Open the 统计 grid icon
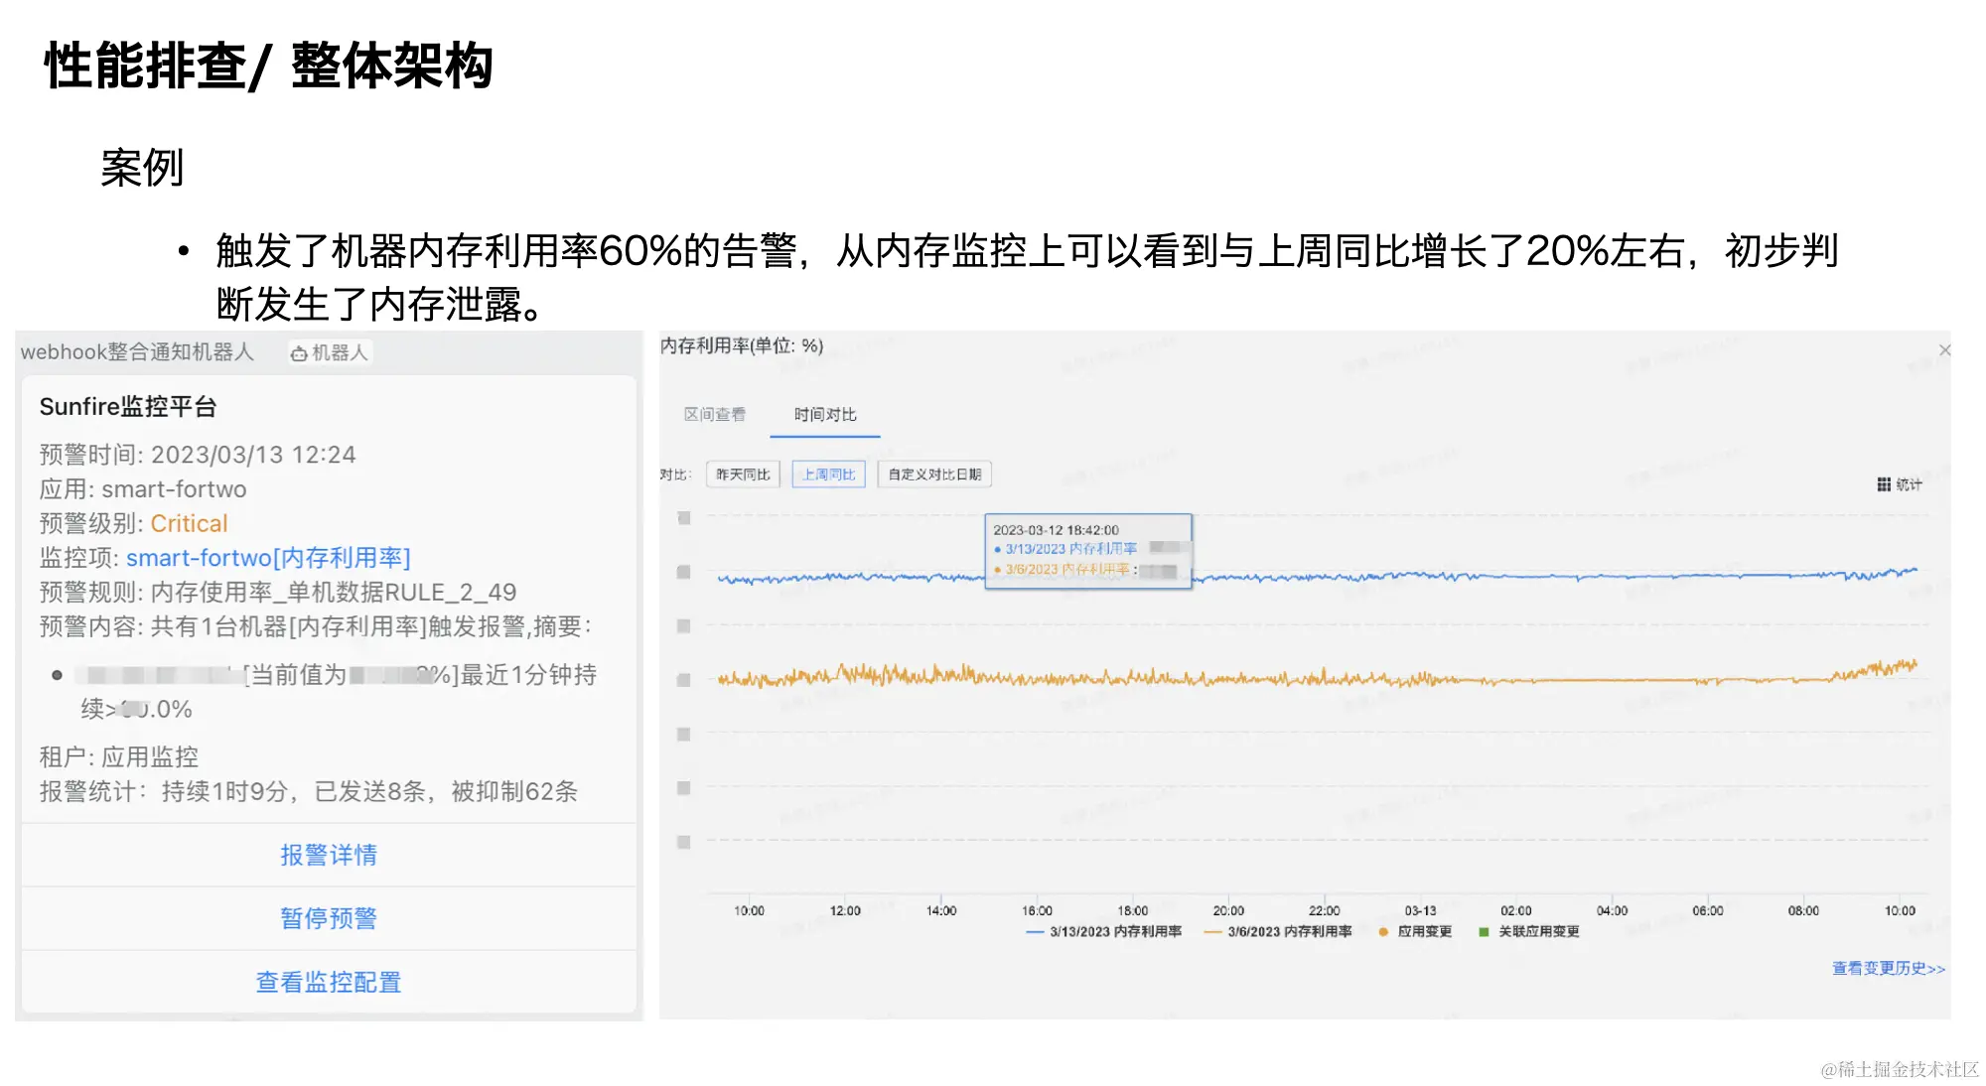Viewport: 1986px width, 1086px height. coord(1884,484)
